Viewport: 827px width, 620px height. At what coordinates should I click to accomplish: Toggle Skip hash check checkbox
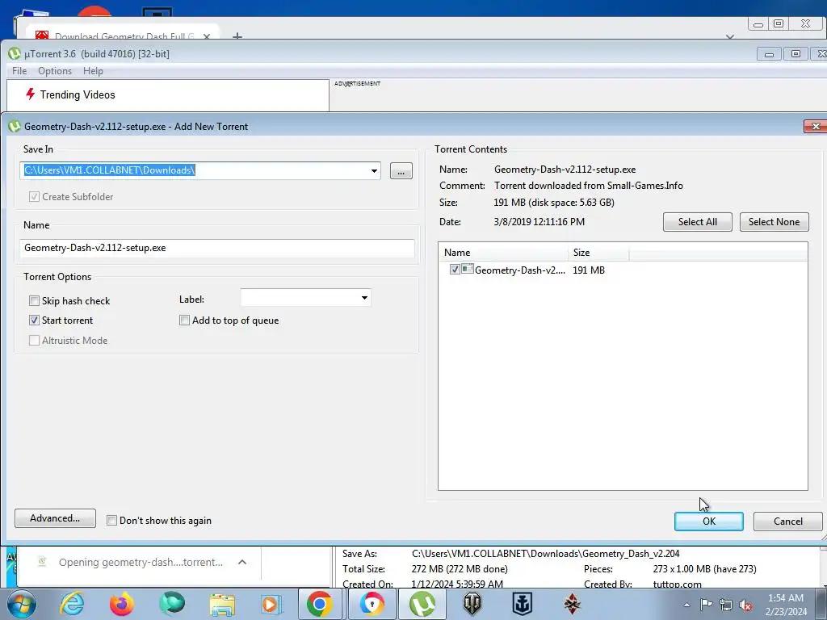pos(34,300)
